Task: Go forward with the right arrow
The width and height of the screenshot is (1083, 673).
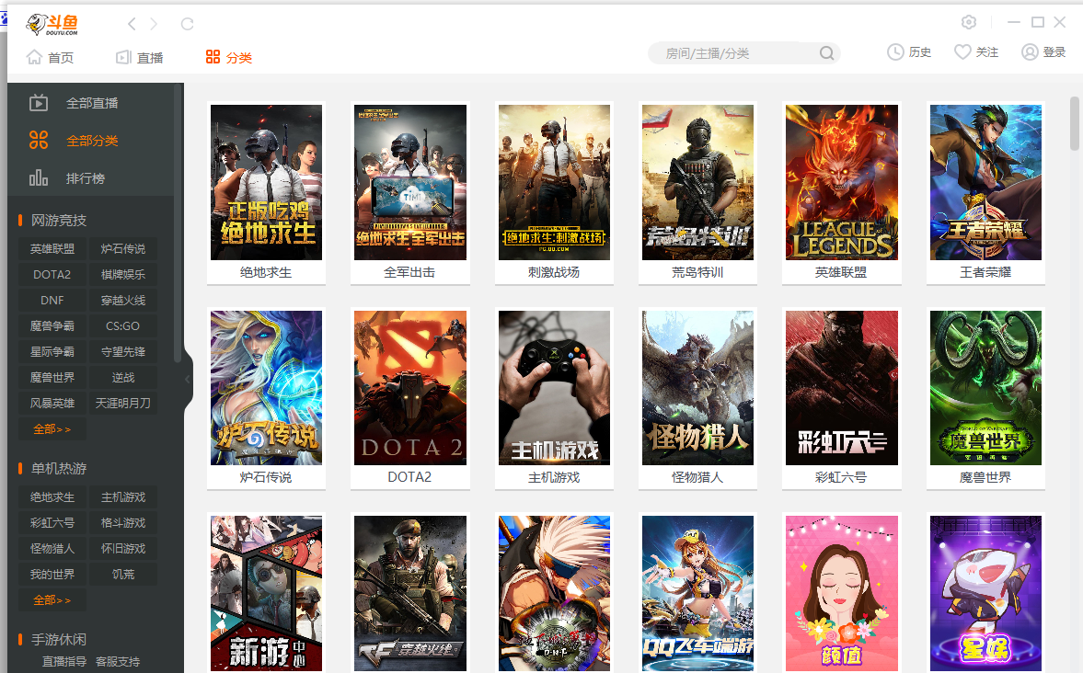Action: click(x=154, y=24)
